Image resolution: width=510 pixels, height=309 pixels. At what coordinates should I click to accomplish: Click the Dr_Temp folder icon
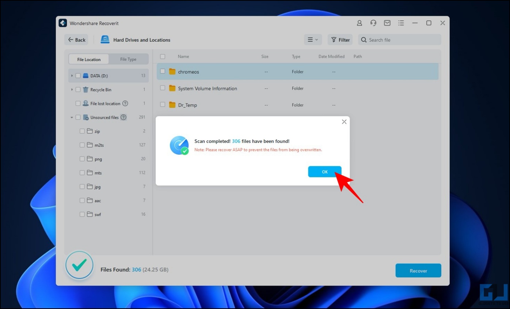point(172,105)
